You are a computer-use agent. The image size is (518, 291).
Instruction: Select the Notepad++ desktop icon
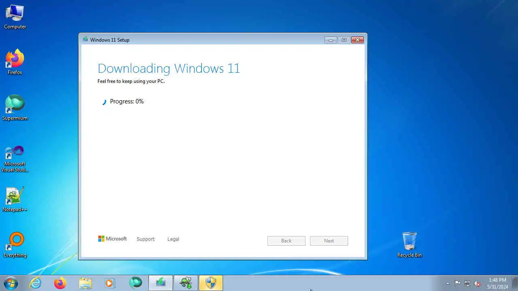(15, 199)
